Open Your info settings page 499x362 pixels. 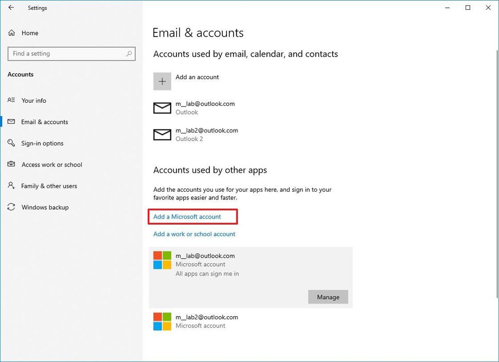[34, 101]
